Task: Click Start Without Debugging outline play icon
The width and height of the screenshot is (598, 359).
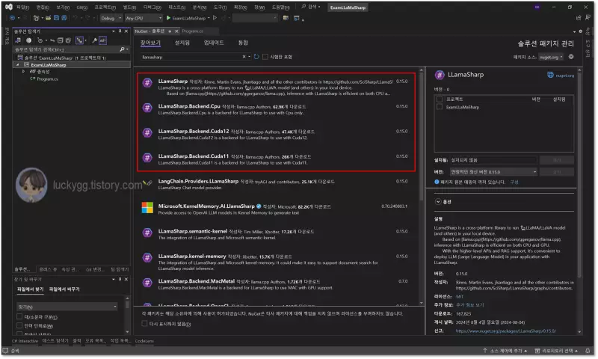Action: tap(215, 18)
